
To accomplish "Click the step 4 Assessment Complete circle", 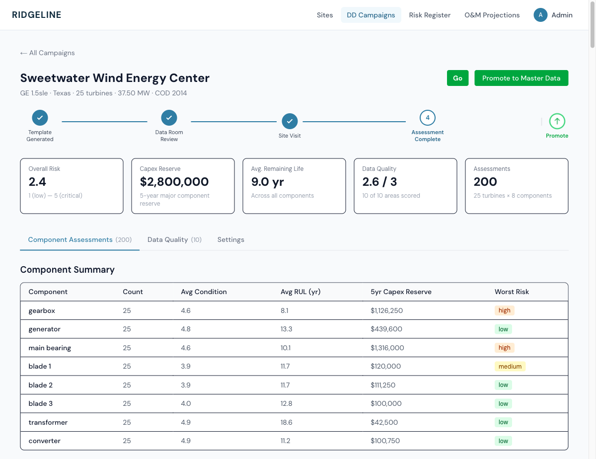I will click(427, 118).
